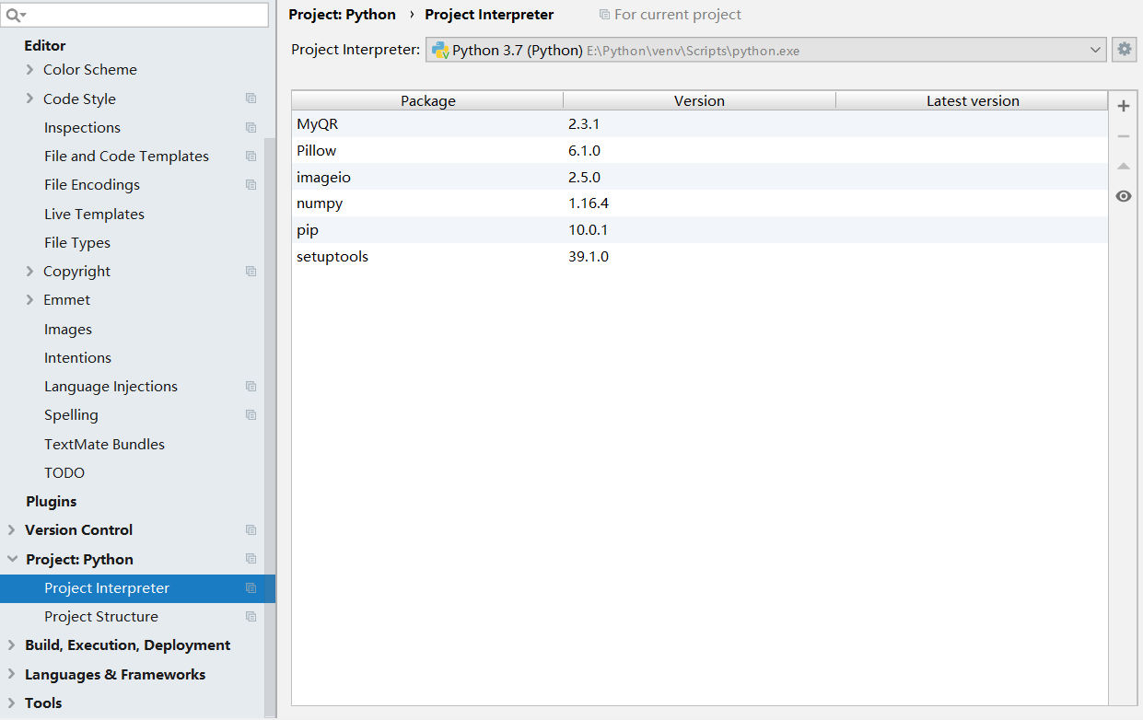Open Project Structure page

click(x=101, y=616)
